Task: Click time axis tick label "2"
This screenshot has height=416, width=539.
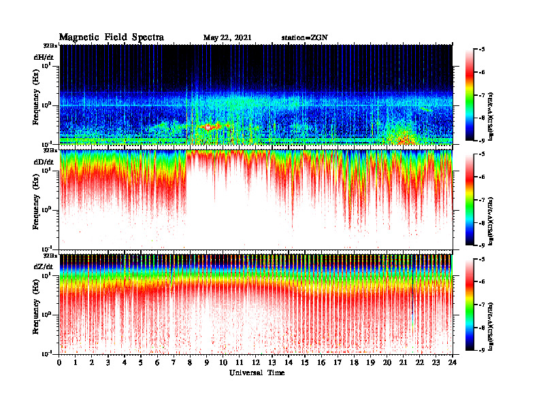Action: 92,363
